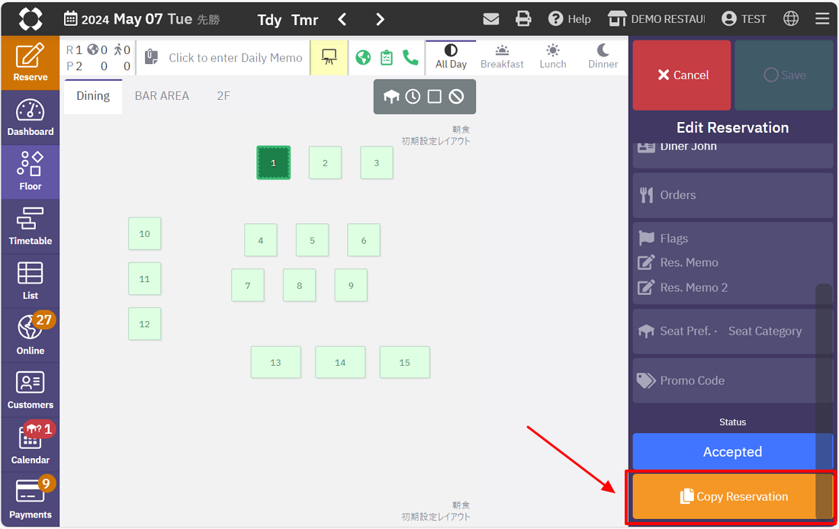This screenshot has width=839, height=529.
Task: Click the green phone icon
Action: pyautogui.click(x=410, y=57)
